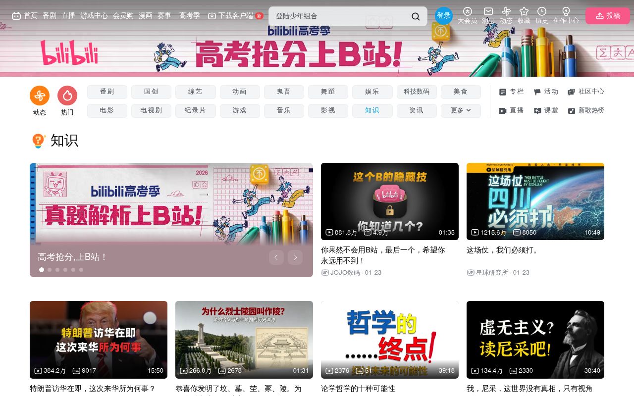This screenshot has width=634, height=396.
Task: Open 动态 icon in top header
Action: pos(506,11)
